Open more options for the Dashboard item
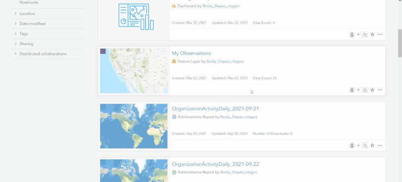 pos(380,35)
